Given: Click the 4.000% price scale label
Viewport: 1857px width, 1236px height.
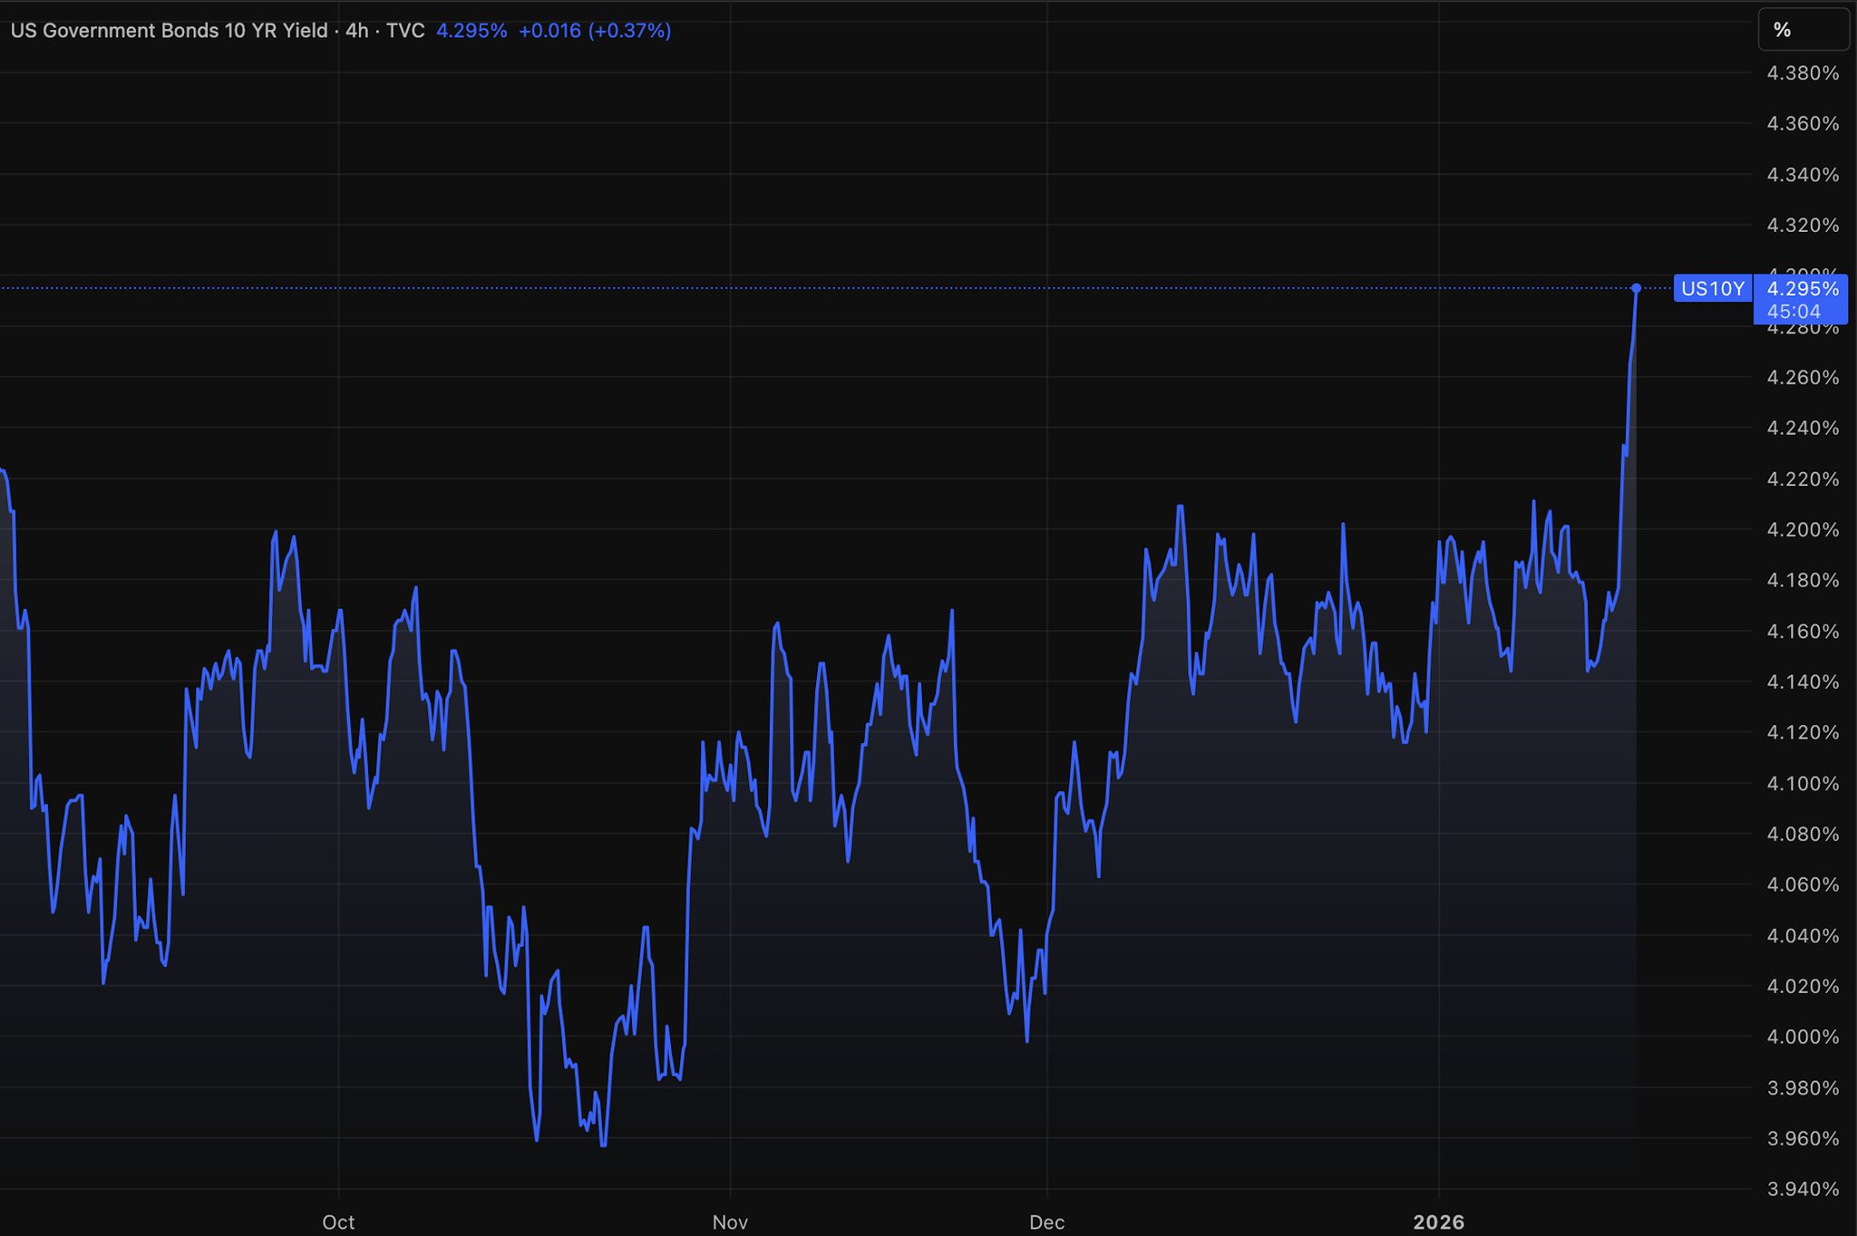Looking at the screenshot, I should pyautogui.click(x=1803, y=1037).
